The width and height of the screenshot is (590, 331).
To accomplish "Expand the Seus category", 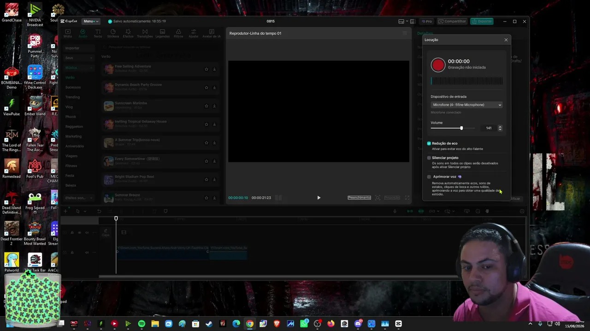I will pyautogui.click(x=79, y=58).
